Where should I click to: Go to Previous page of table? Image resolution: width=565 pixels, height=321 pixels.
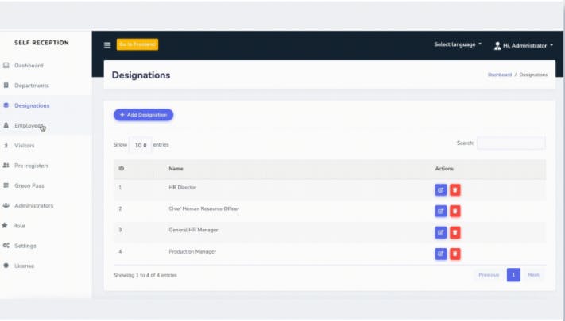[489, 275]
